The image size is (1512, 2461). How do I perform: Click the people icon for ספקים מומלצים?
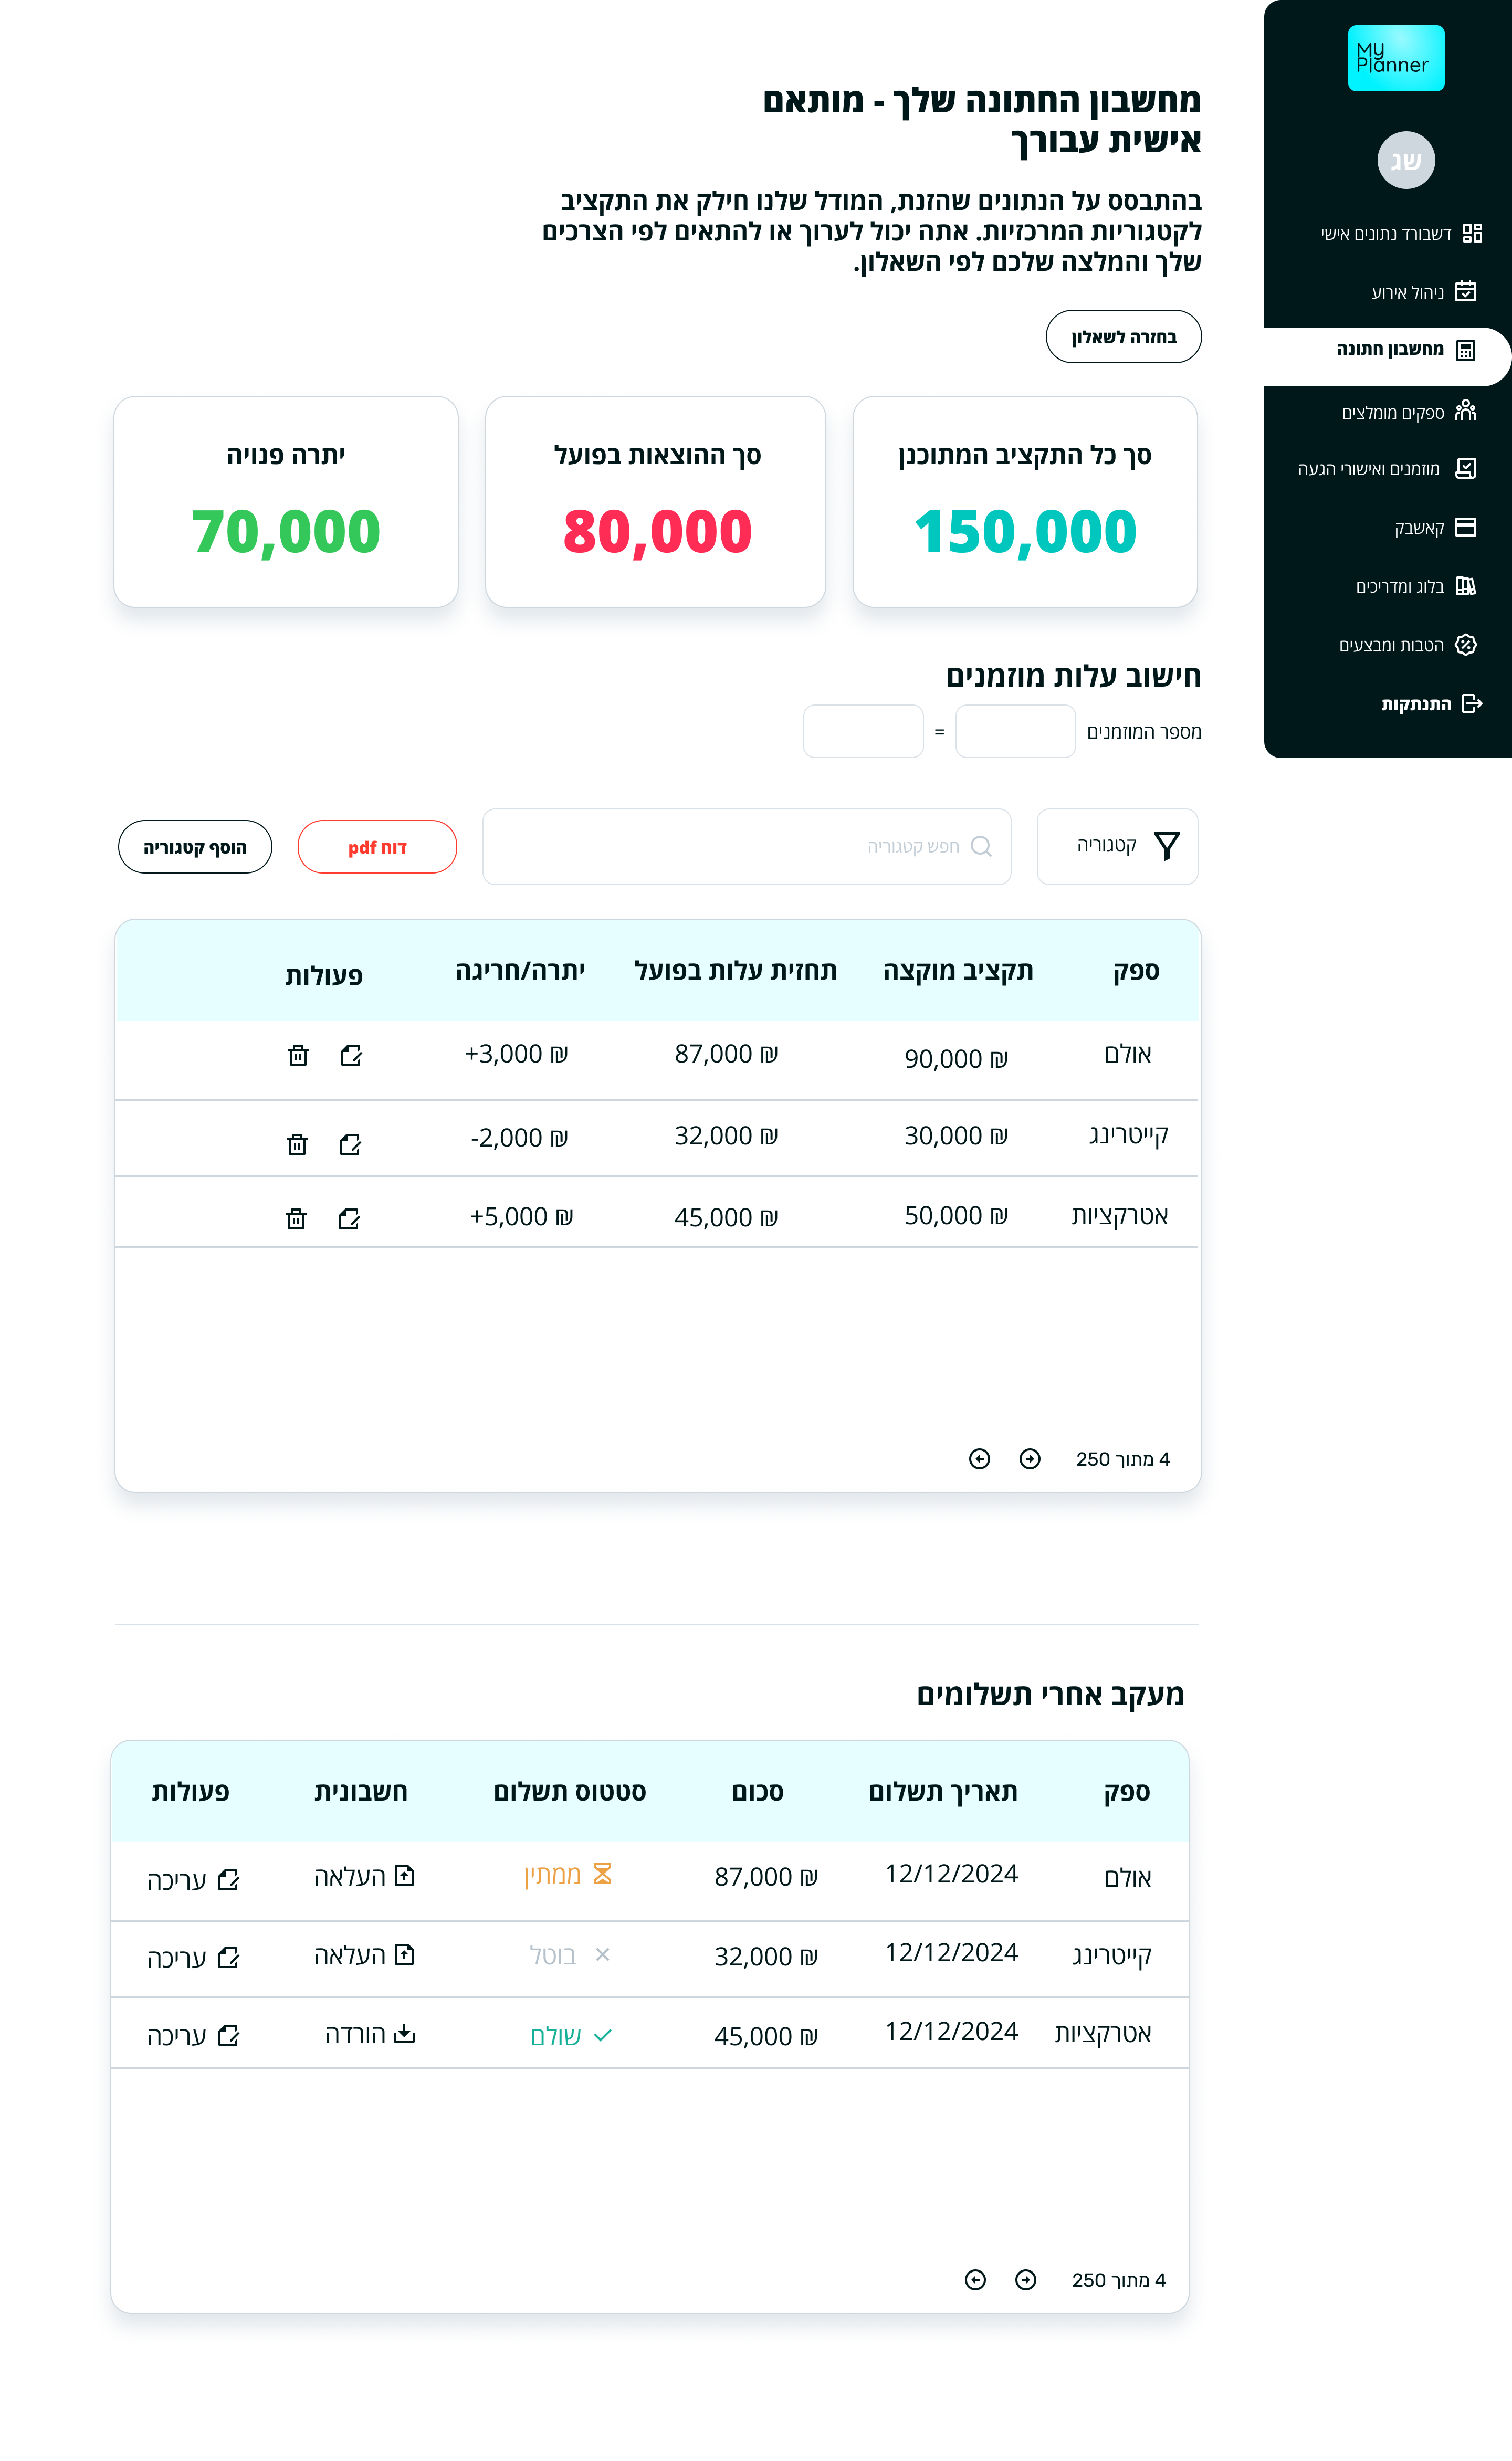[1466, 411]
